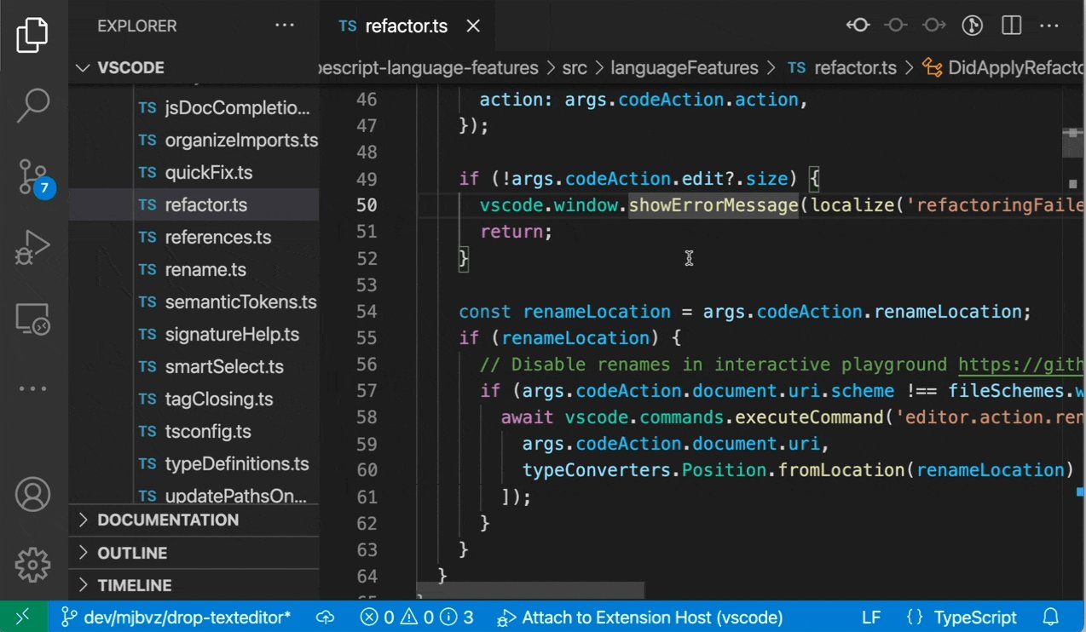1086x632 pixels.
Task: Open the Manage settings gear
Action: pyautogui.click(x=32, y=564)
